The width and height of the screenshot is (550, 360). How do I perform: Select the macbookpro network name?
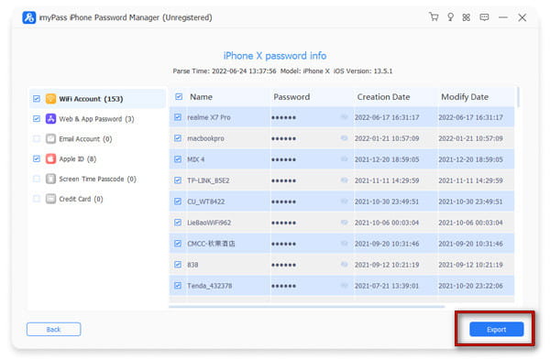tap(205, 138)
